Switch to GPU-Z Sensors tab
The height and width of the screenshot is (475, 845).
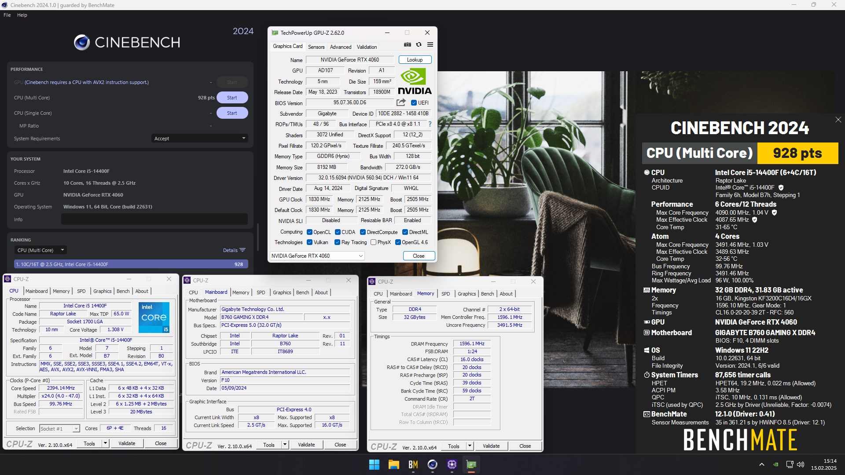point(316,47)
